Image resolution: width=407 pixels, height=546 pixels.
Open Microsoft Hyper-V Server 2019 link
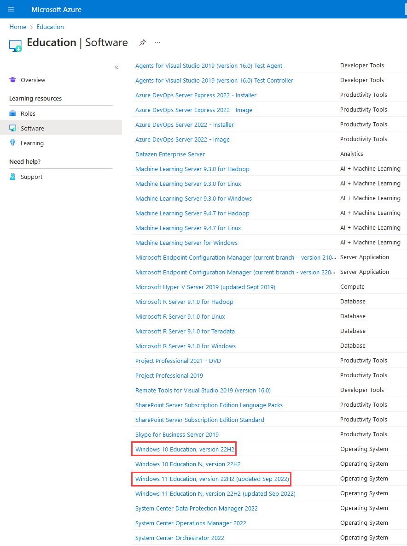point(205,287)
